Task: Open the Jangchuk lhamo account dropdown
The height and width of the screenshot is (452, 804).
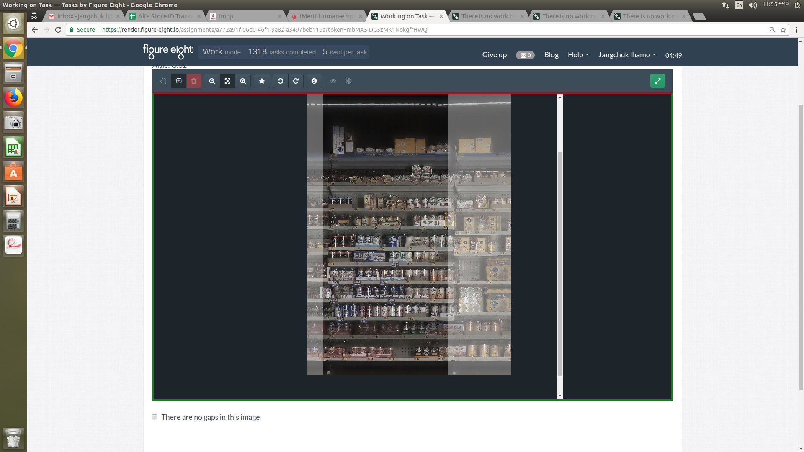Action: pos(627,55)
